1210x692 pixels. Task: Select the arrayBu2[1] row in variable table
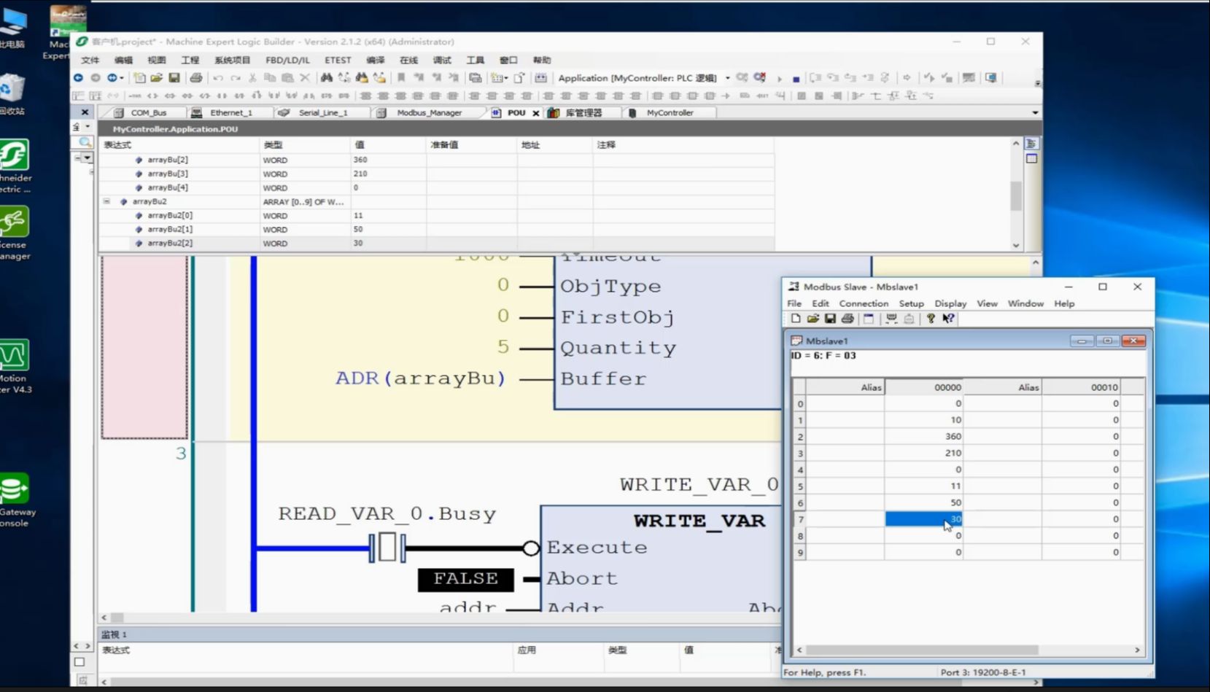pyautogui.click(x=436, y=229)
